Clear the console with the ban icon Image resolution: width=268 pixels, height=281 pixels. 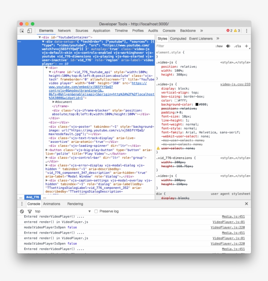click(22, 211)
